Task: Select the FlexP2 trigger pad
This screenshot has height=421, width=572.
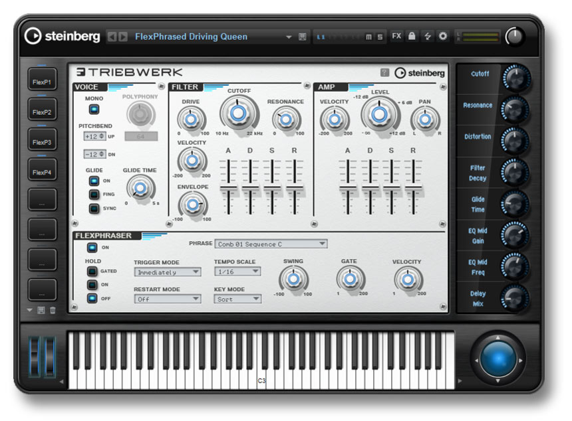Action: pos(42,110)
